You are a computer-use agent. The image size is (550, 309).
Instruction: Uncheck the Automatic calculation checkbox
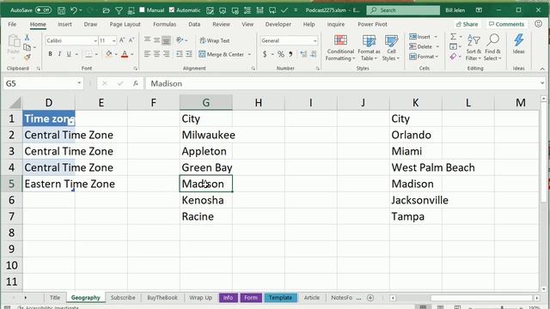[x=172, y=9]
